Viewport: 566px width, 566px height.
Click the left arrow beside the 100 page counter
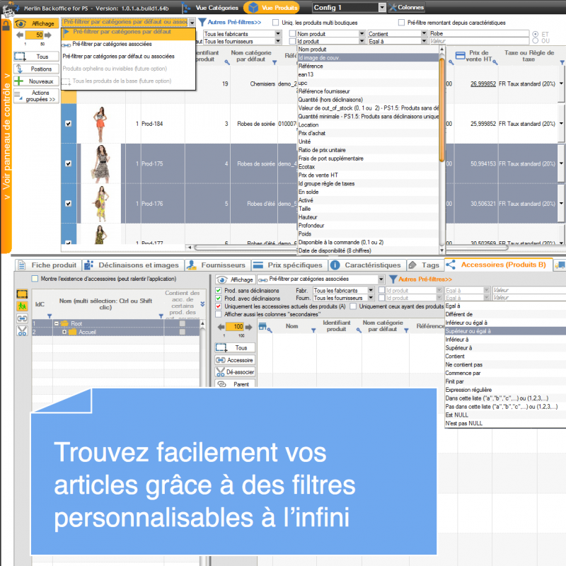[221, 326]
